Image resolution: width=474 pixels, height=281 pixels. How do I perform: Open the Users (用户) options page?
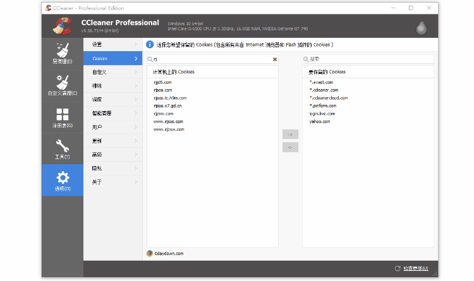coord(112,127)
